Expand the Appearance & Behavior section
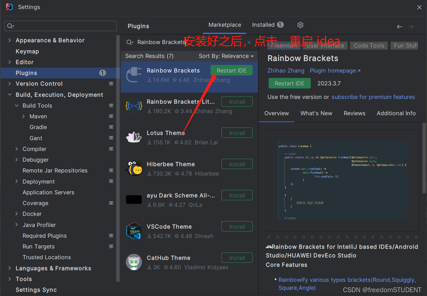 [9, 40]
